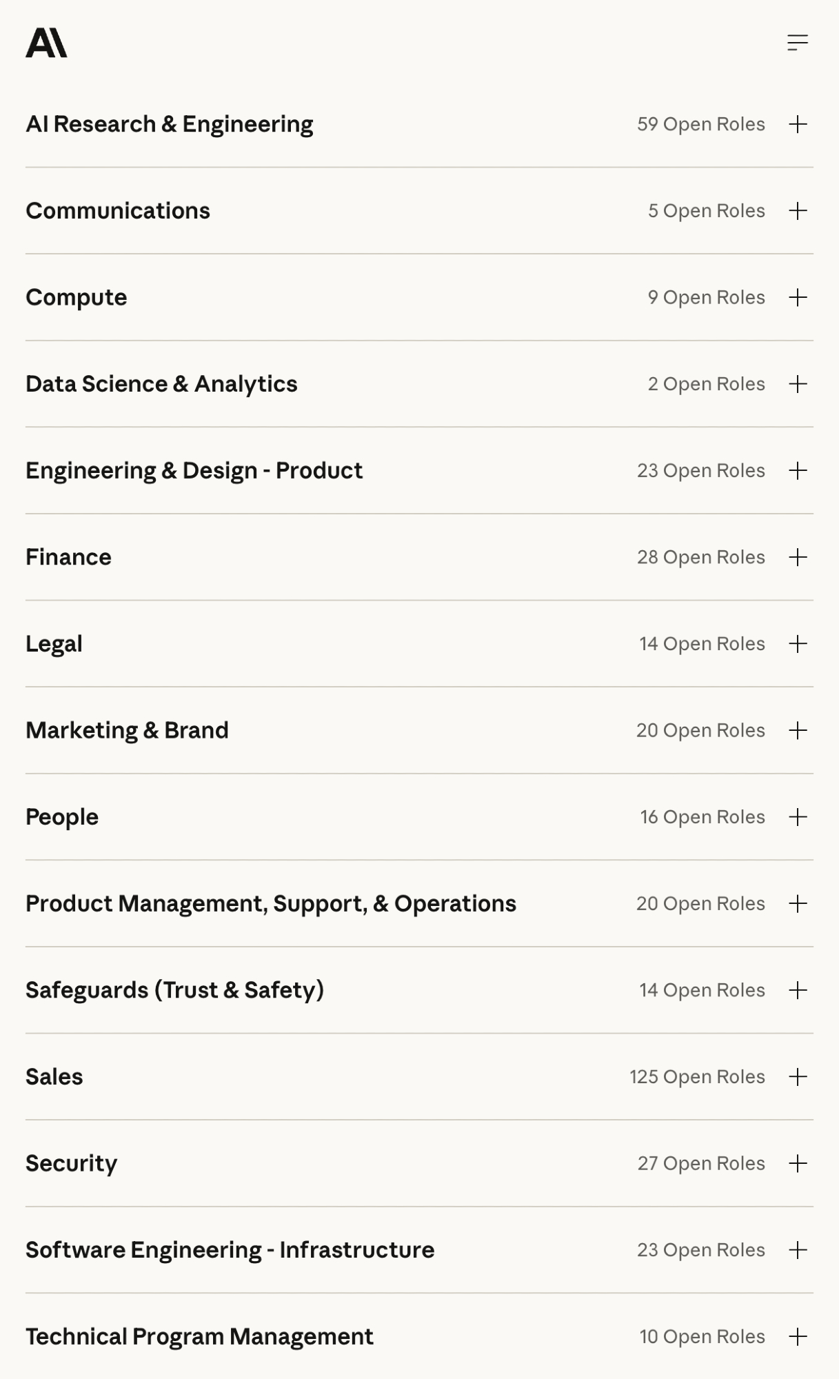
Task: Expand Safeguards (Trust & Safety) heading
Action: click(174, 991)
